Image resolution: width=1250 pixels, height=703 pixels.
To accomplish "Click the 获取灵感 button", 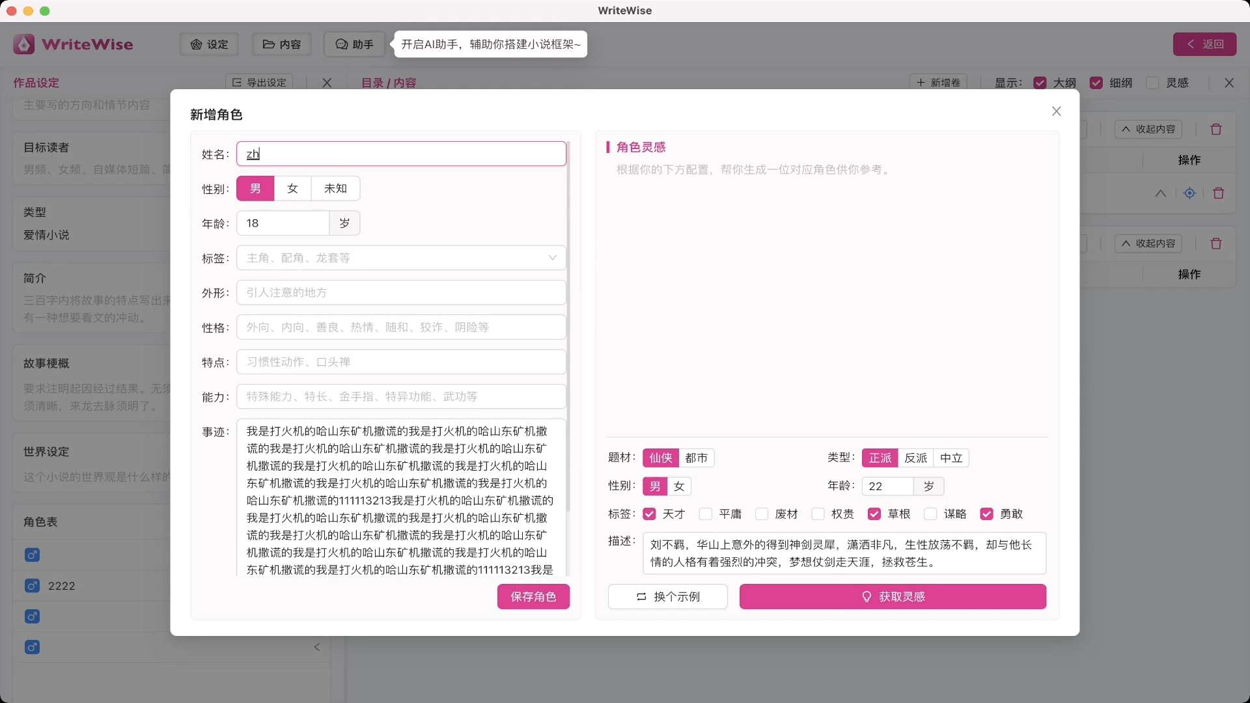I will (x=893, y=597).
